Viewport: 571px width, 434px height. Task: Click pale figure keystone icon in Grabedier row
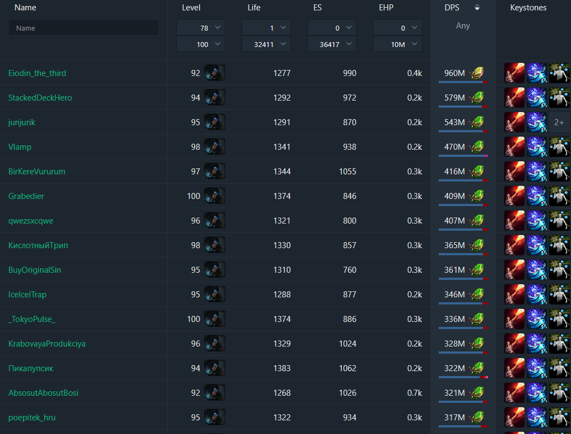(x=560, y=196)
